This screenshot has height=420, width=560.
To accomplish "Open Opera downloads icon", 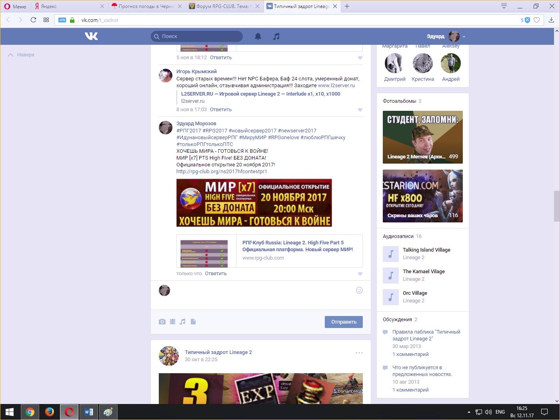I will 551,20.
